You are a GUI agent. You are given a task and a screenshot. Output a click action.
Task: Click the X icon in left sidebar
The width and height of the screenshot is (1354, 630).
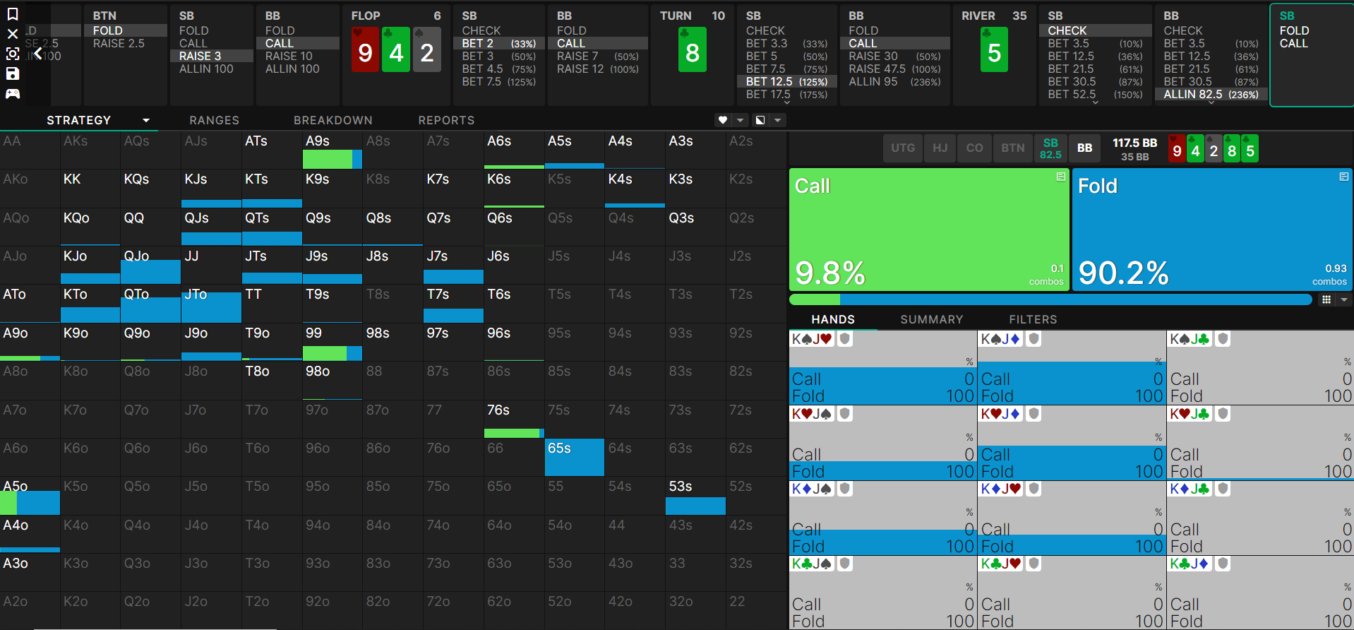coord(13,34)
